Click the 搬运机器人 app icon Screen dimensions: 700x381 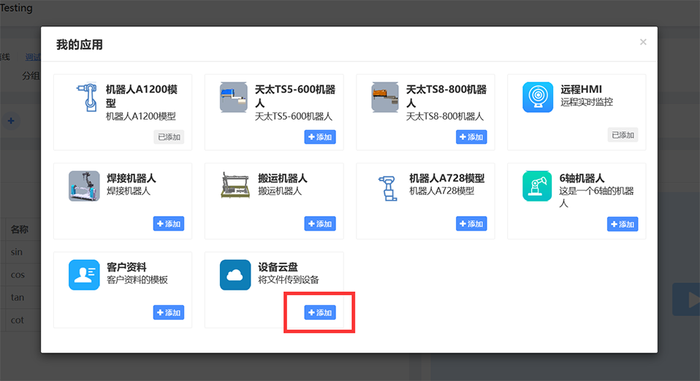click(x=235, y=186)
